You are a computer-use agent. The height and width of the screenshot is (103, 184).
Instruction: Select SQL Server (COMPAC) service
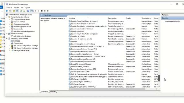pos(79,79)
